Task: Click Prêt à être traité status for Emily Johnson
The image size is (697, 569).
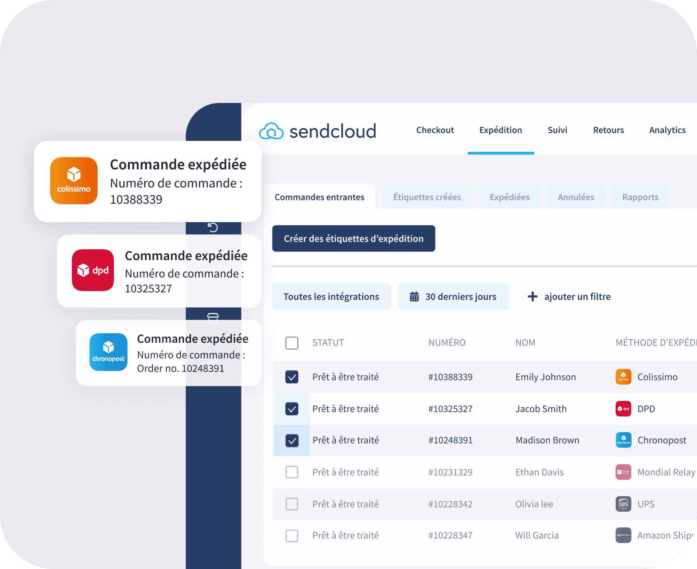Action: (346, 377)
